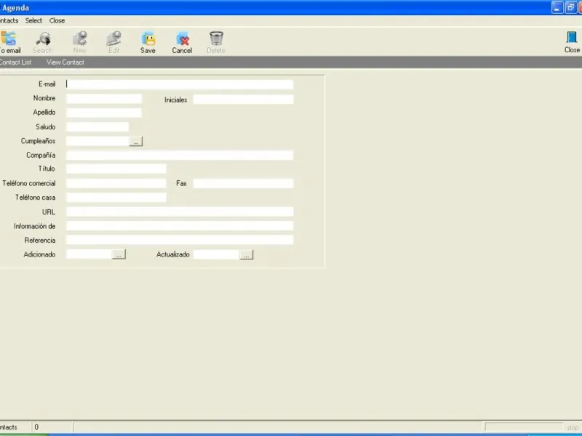Screen dimensions: 582x436
Task: Restore down the Agenda window
Action: point(570,7)
